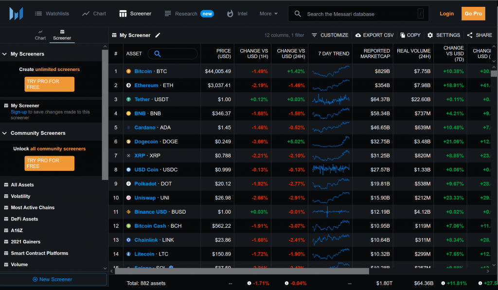
Task: Click the Customize columns button
Action: point(330,35)
